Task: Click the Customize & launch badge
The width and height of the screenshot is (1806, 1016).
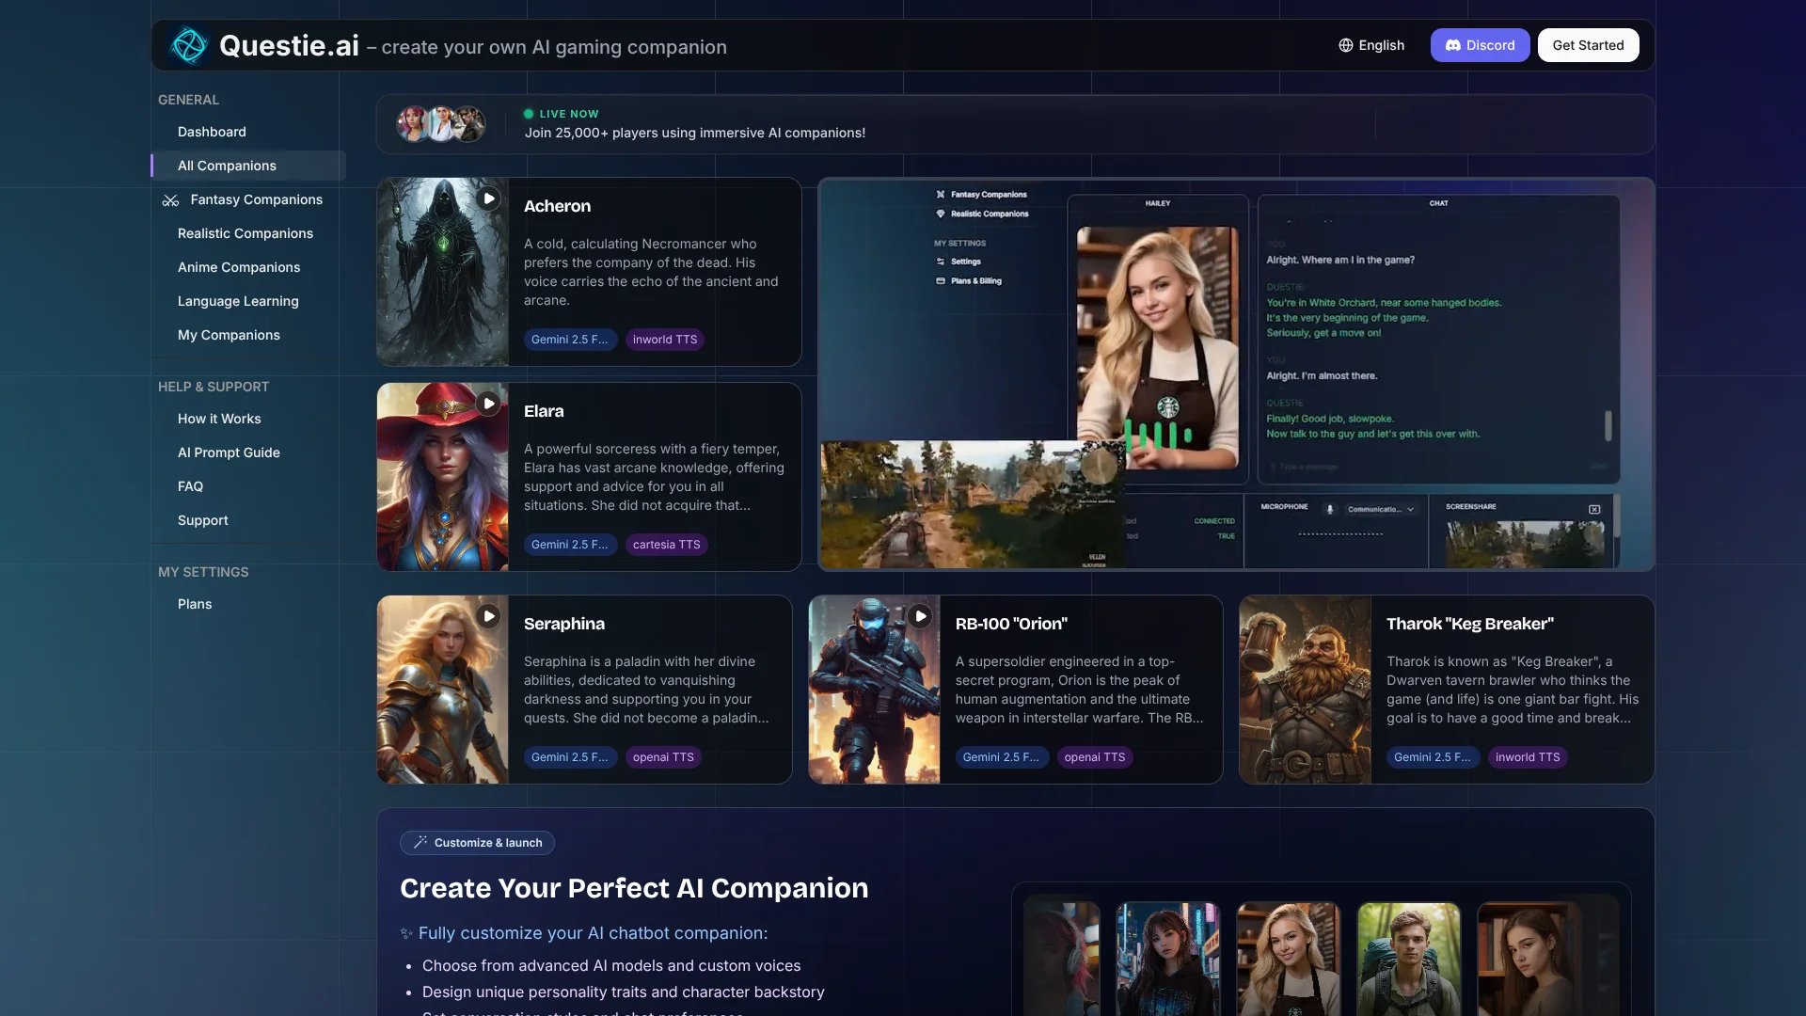Action: [477, 843]
